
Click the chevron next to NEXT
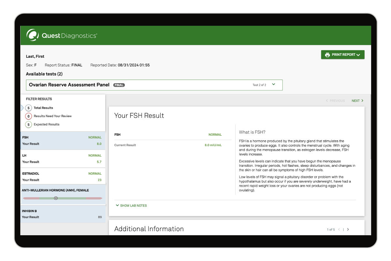click(362, 101)
